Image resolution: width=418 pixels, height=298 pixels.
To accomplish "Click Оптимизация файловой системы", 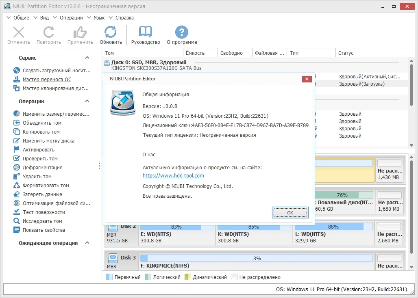I will 56,203.
